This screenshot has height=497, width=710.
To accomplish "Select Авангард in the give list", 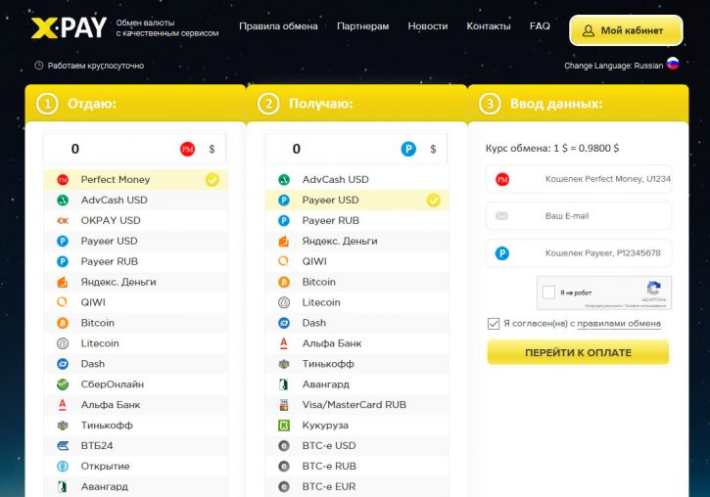I will tap(135, 487).
